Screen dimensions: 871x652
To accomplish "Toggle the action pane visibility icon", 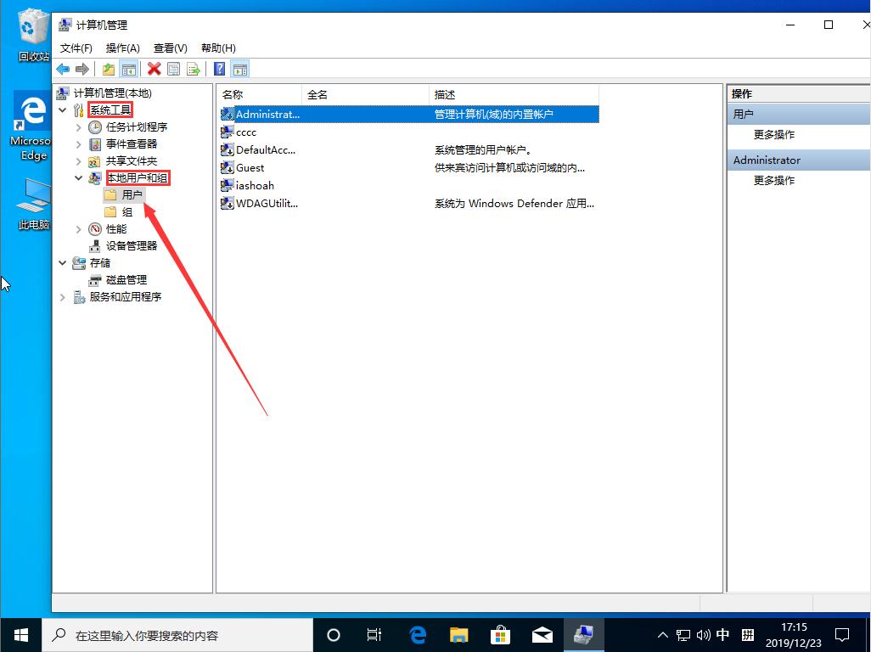I will (x=239, y=68).
